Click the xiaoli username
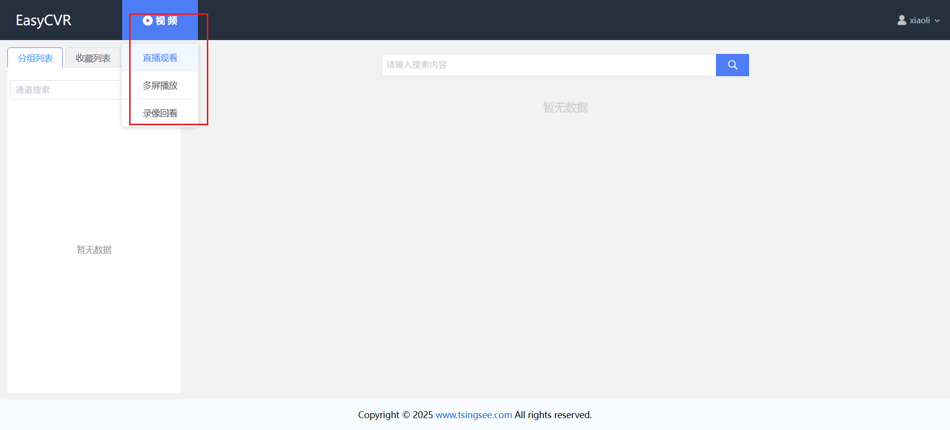950x430 pixels. point(919,20)
